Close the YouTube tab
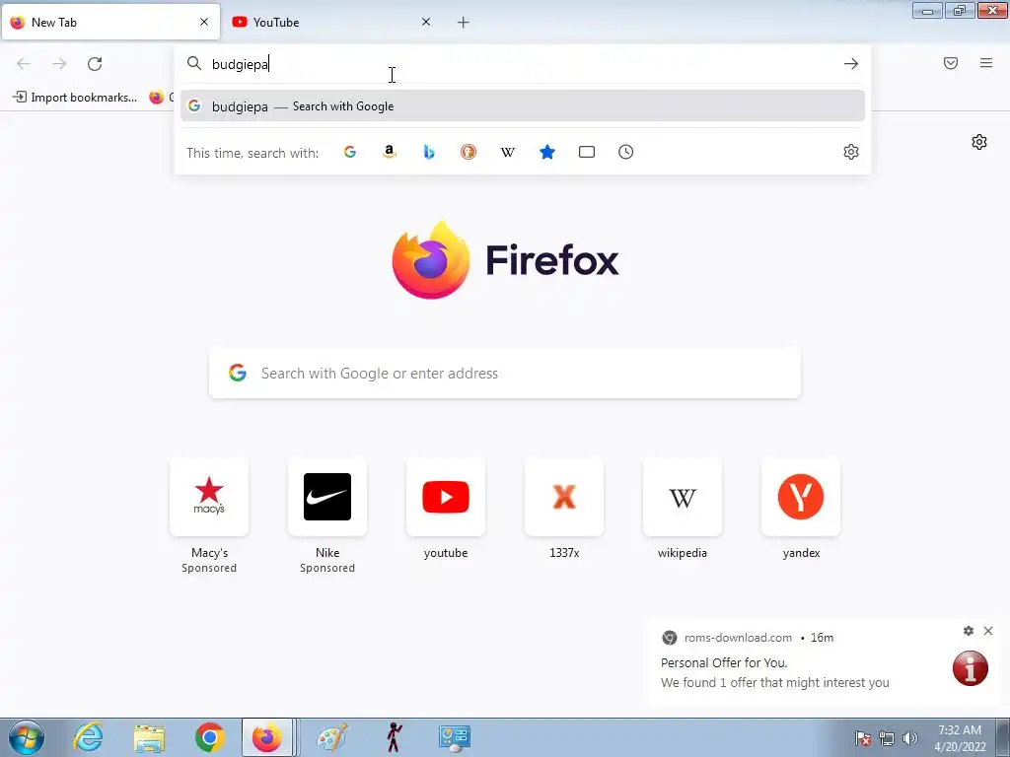The height and width of the screenshot is (757, 1010). (x=426, y=22)
